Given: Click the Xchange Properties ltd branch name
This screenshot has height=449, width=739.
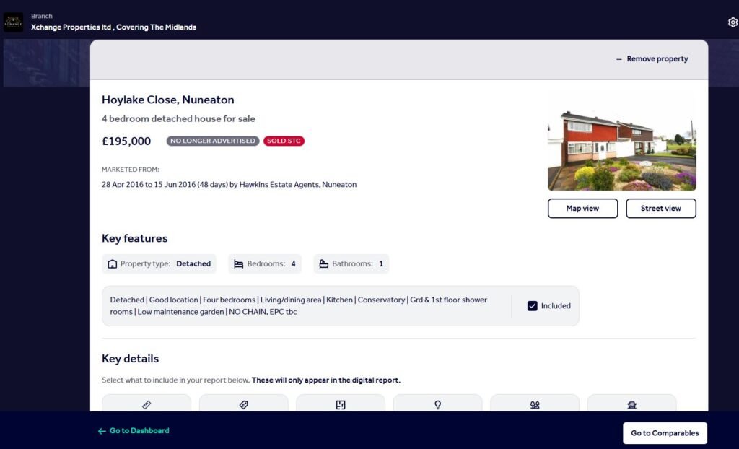Looking at the screenshot, I should [113, 27].
